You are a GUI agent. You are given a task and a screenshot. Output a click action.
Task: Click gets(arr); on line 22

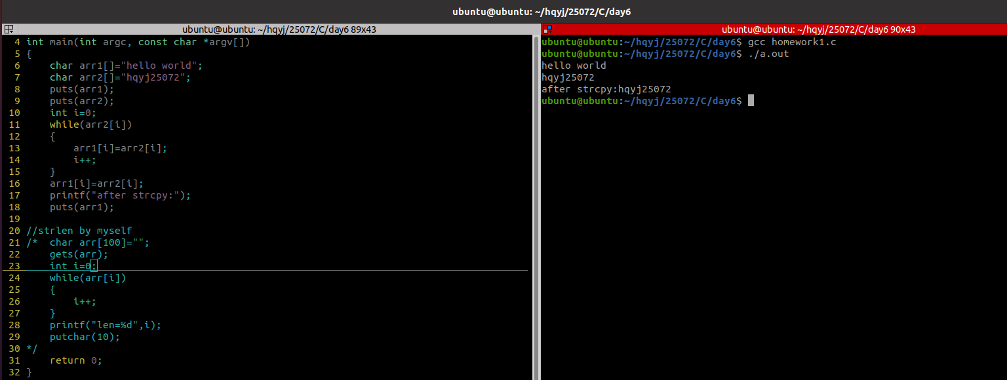pyautogui.click(x=79, y=254)
